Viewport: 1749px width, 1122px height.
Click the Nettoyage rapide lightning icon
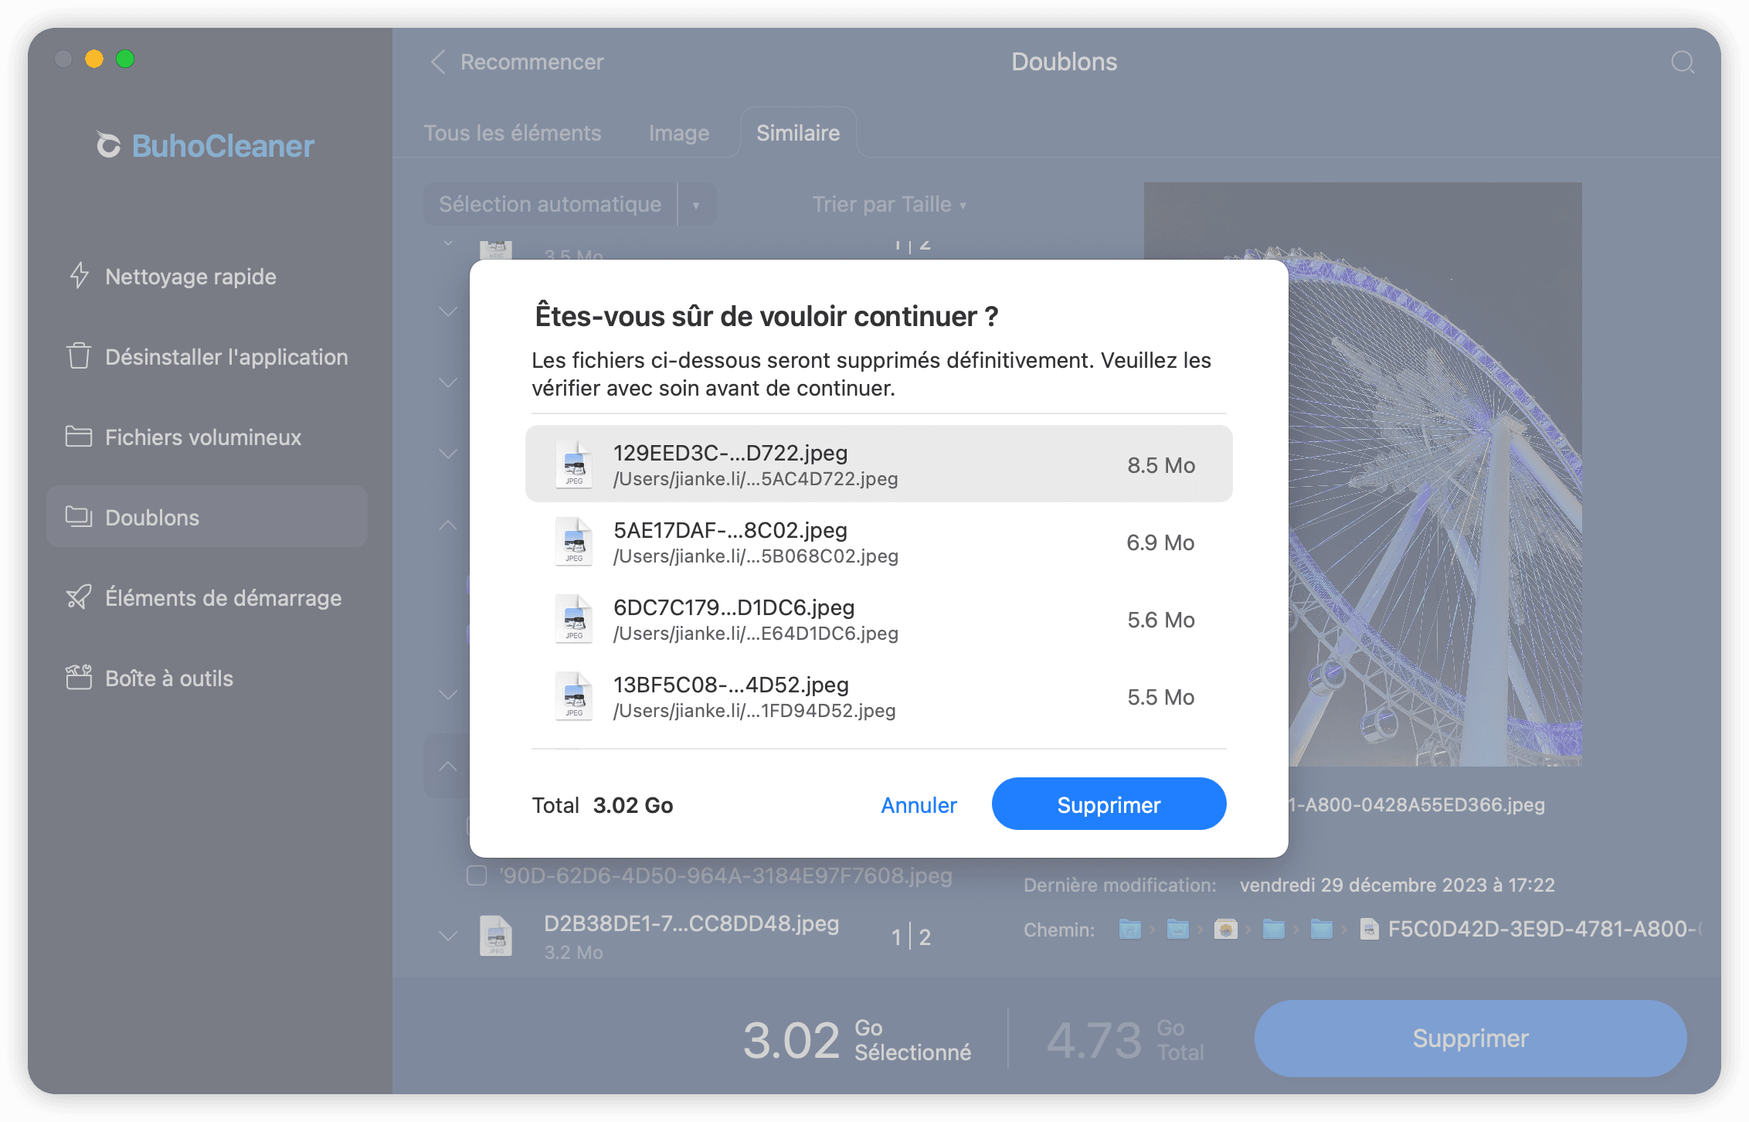coord(79,276)
